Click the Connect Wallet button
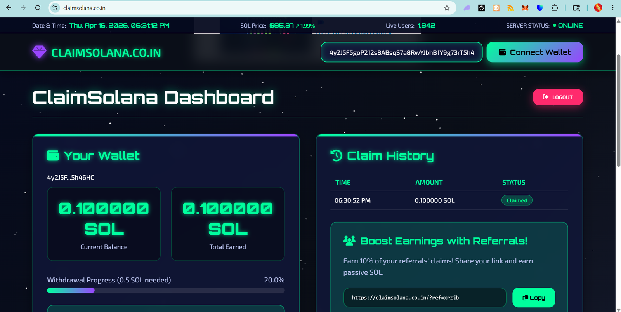Viewport: 621px width, 312px height. (x=534, y=52)
